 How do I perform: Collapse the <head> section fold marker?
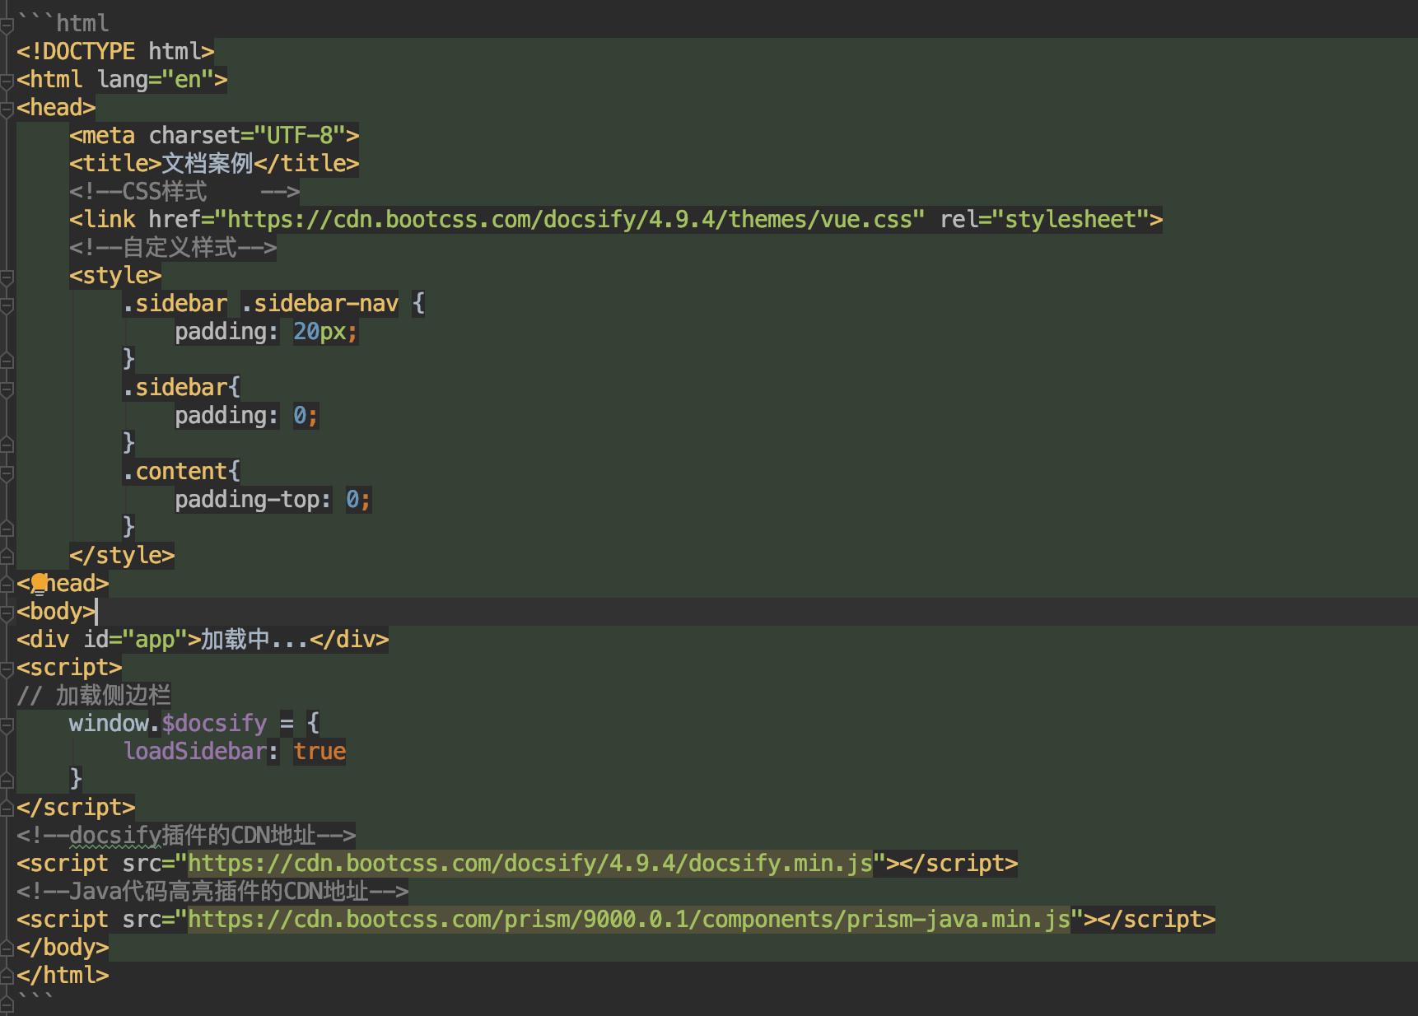coord(7,108)
